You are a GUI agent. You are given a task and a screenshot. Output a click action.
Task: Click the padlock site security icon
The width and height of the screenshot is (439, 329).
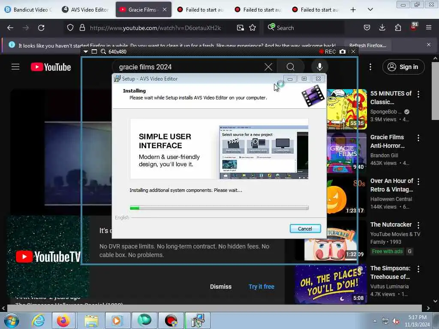coord(82,28)
